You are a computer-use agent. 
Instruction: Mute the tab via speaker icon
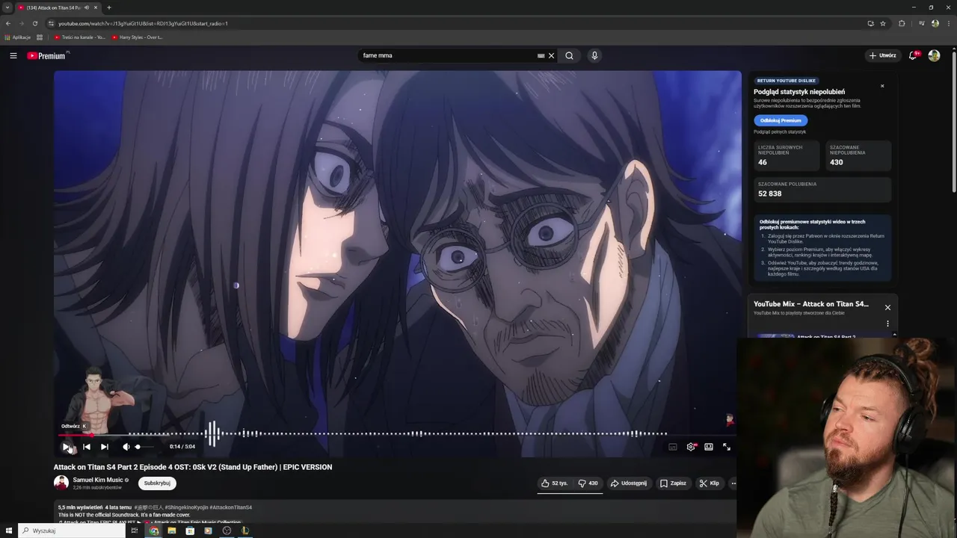[87, 7]
